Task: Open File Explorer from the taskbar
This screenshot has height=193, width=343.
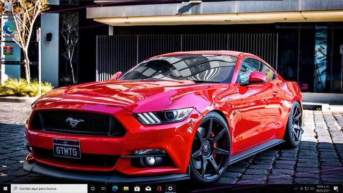Action: coord(126,188)
